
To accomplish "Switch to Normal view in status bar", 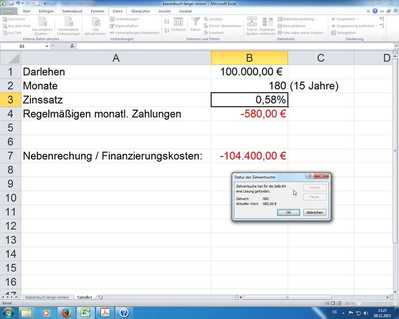I will click(x=327, y=303).
